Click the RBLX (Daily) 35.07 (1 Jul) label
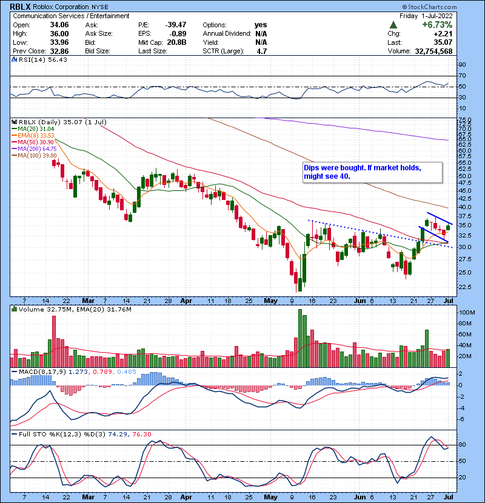 pos(62,122)
